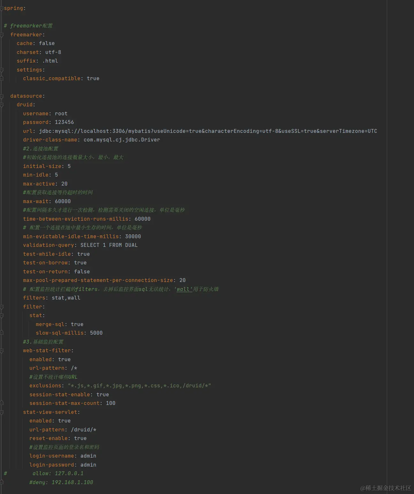Collapse the freemarker section fold marker
The image size is (414, 494).
(x=2, y=35)
